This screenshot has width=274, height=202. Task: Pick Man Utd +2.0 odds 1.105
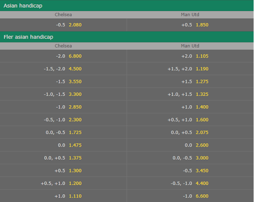pyautogui.click(x=190, y=56)
